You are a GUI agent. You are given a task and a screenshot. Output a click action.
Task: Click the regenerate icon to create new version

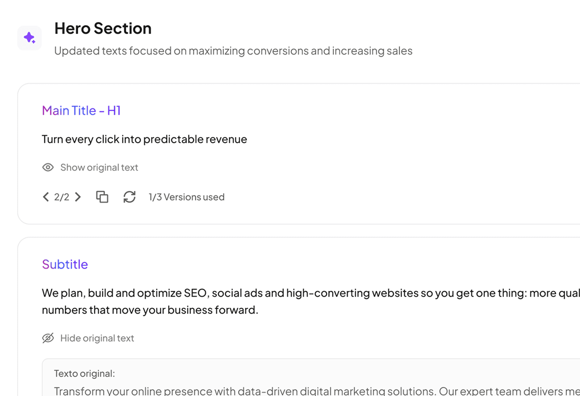coord(129,197)
